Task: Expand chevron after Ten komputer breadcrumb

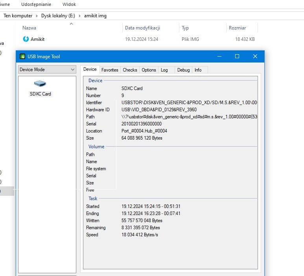Action: [x=37, y=16]
